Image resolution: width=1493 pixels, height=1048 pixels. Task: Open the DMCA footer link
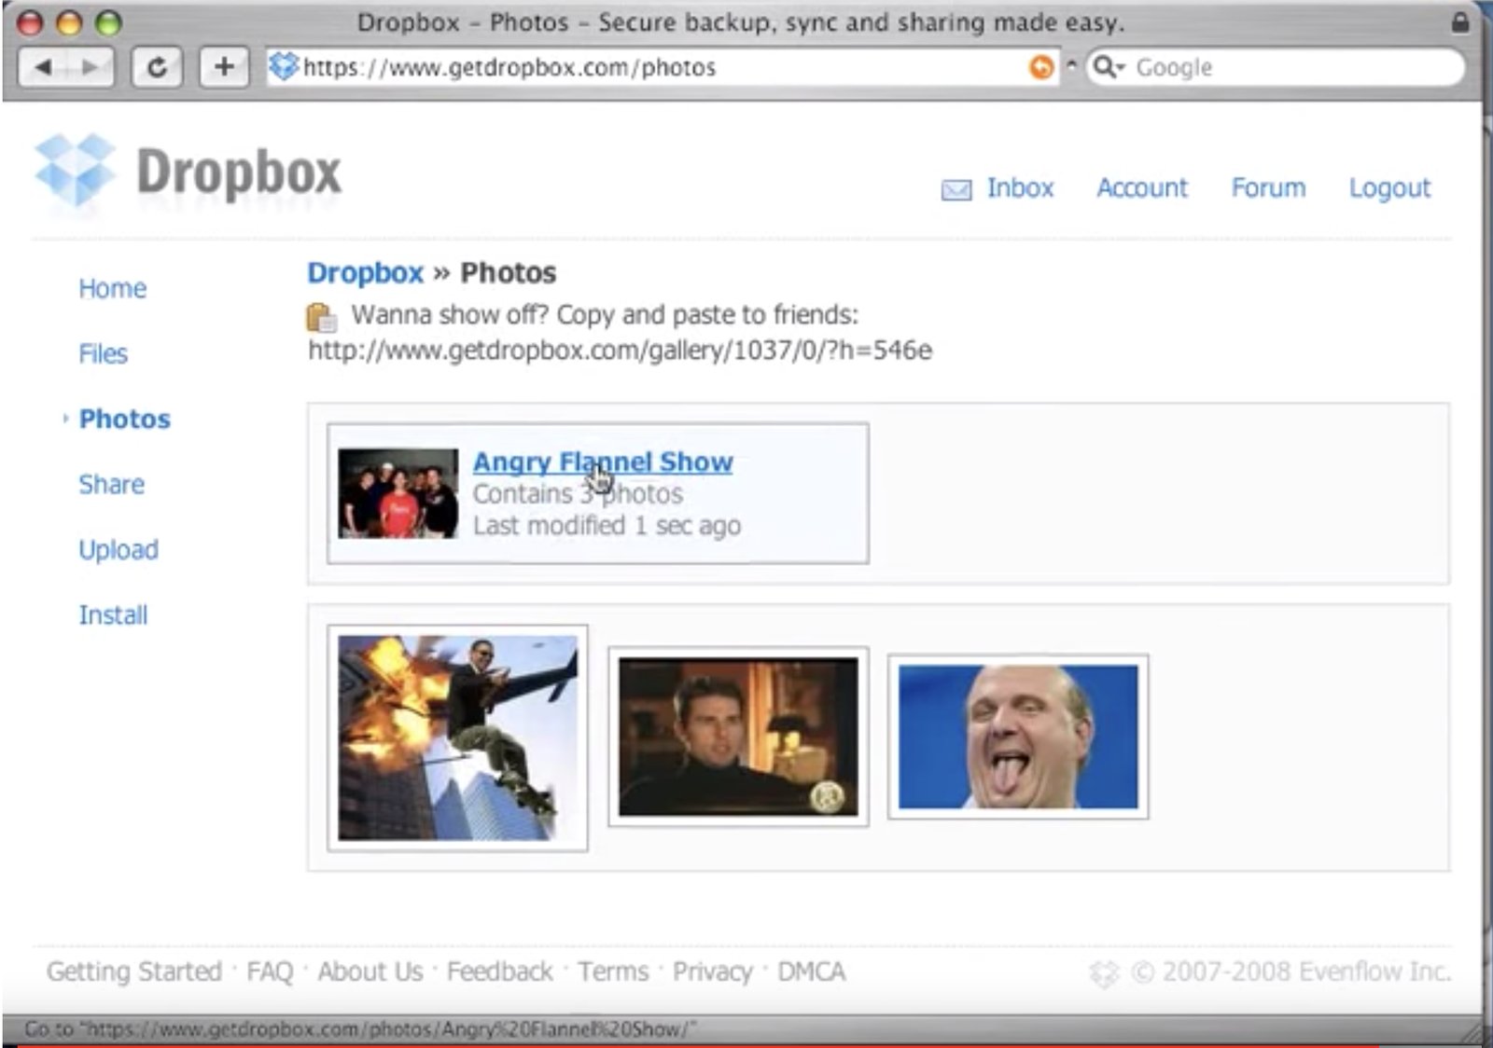coord(811,972)
